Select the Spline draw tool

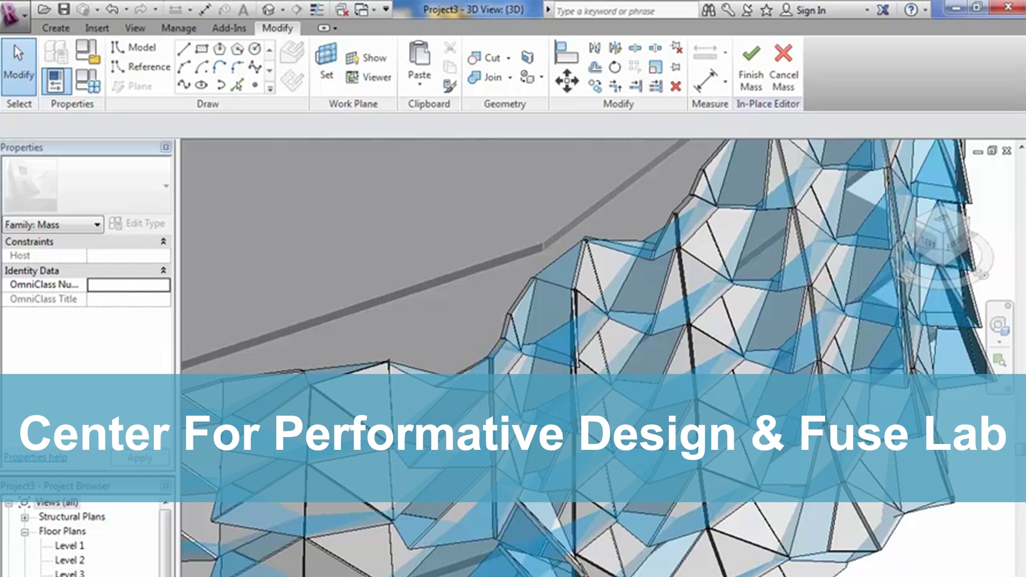click(184, 84)
